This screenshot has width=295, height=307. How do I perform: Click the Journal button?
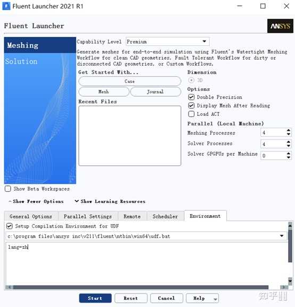click(x=155, y=92)
